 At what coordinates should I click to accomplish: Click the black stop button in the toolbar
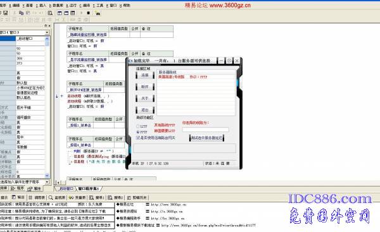pyautogui.click(x=89, y=13)
